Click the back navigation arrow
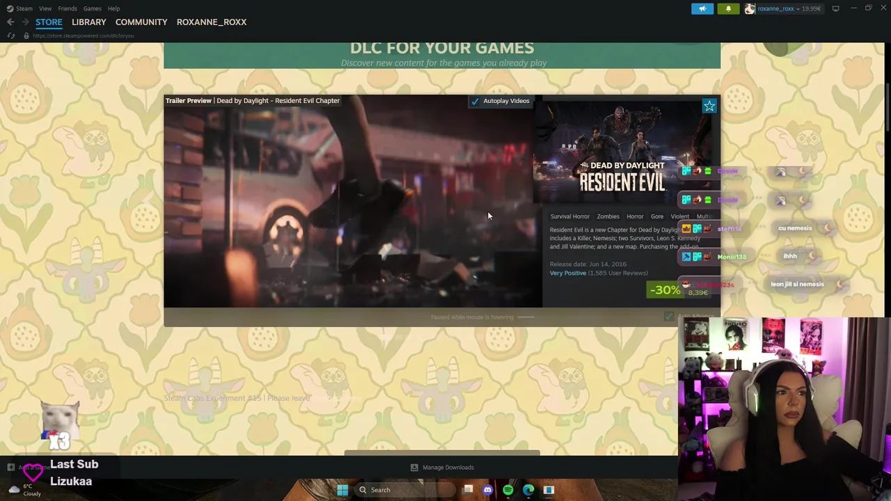The width and height of the screenshot is (891, 501). [10, 22]
